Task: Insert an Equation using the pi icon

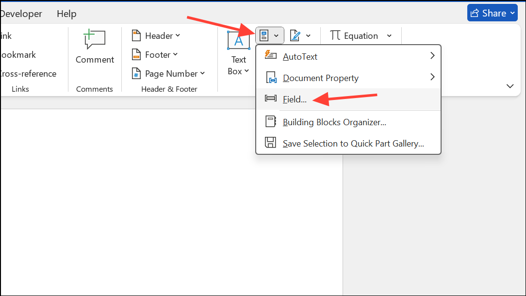Action: point(335,35)
